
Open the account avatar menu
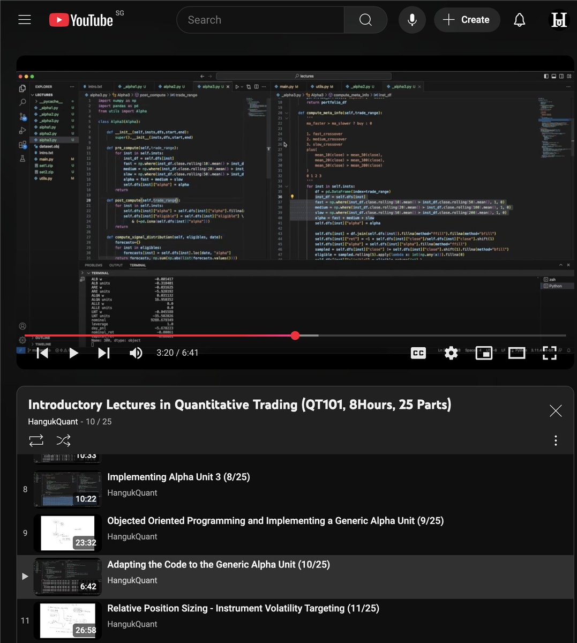pos(559,20)
